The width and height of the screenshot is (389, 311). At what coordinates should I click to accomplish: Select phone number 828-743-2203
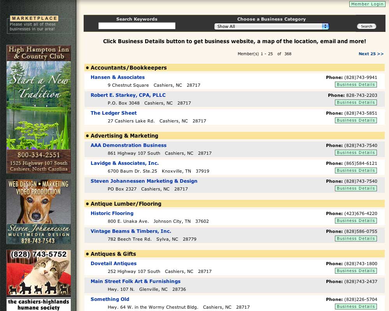pyautogui.click(x=361, y=95)
